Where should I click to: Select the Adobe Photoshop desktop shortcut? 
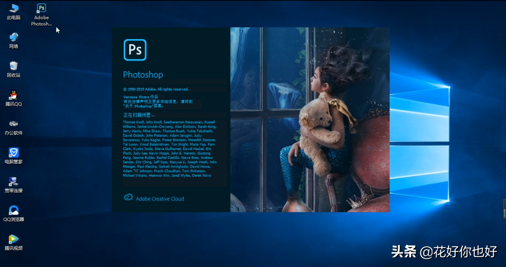pyautogui.click(x=41, y=15)
